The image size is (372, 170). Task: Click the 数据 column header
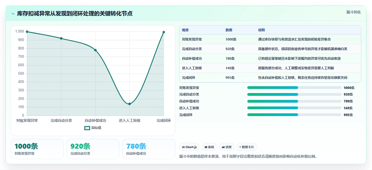(x=229, y=30)
